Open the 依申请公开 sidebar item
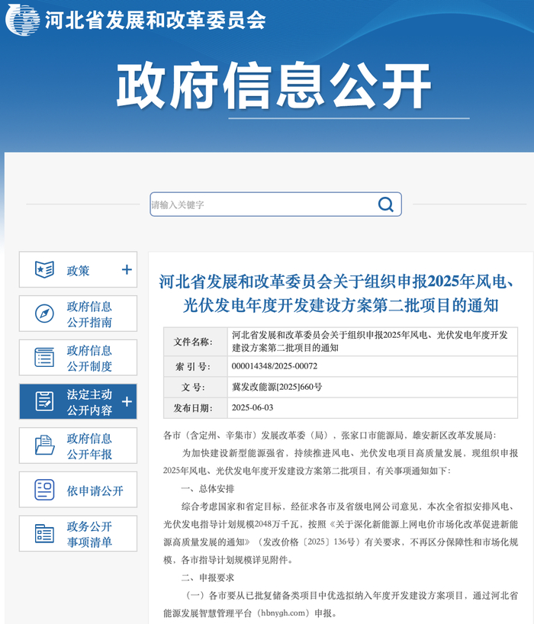 [x=78, y=490]
